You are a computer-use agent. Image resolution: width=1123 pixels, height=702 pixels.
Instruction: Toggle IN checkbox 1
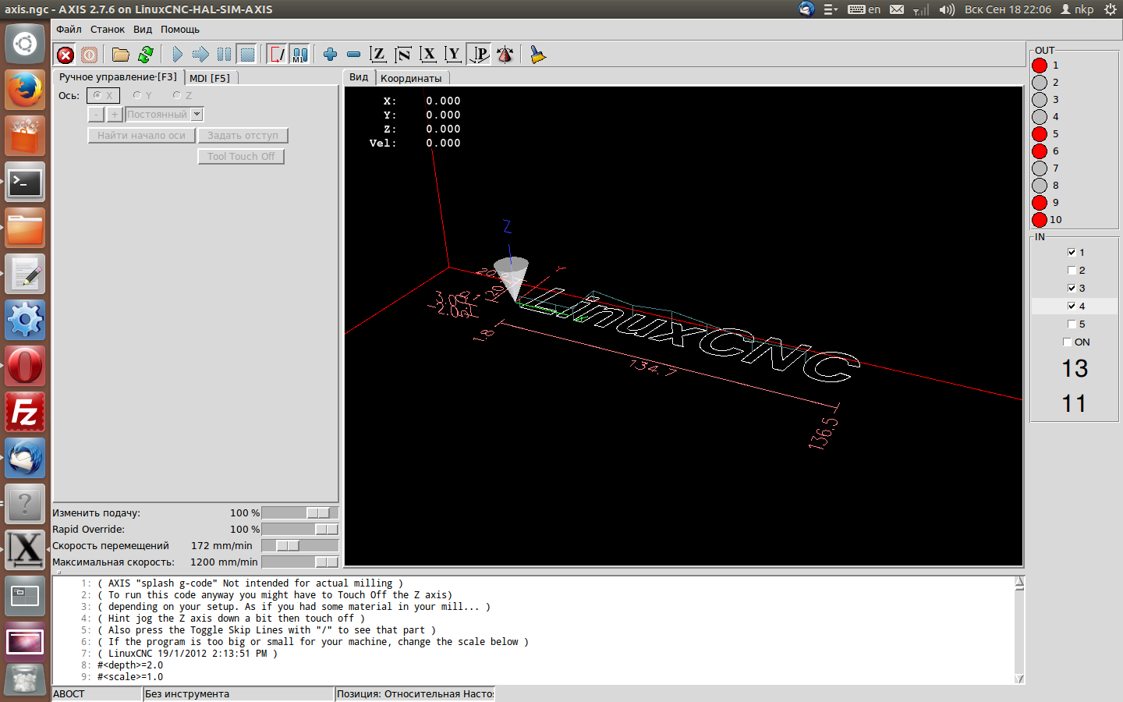pyautogui.click(x=1072, y=252)
